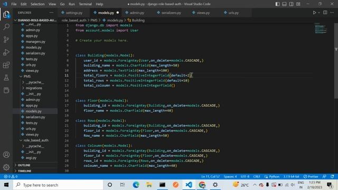Change CRLF end of line sequence
Viewport: 338px width, 190px height.
click(x=257, y=177)
